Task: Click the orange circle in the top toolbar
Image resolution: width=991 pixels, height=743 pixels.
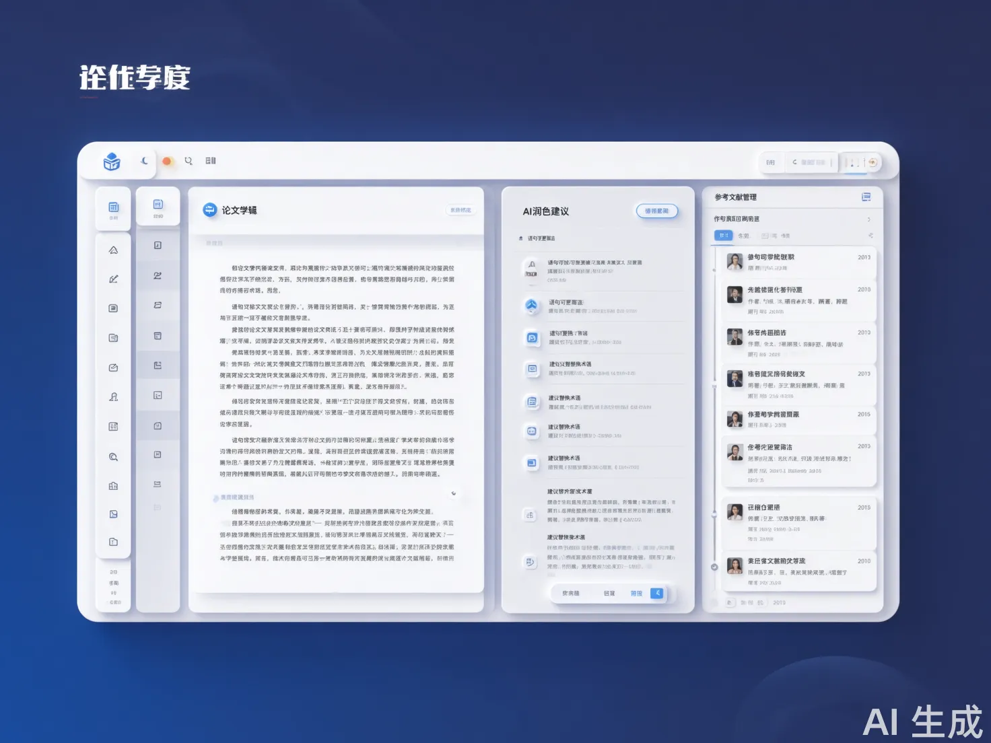Action: point(167,161)
